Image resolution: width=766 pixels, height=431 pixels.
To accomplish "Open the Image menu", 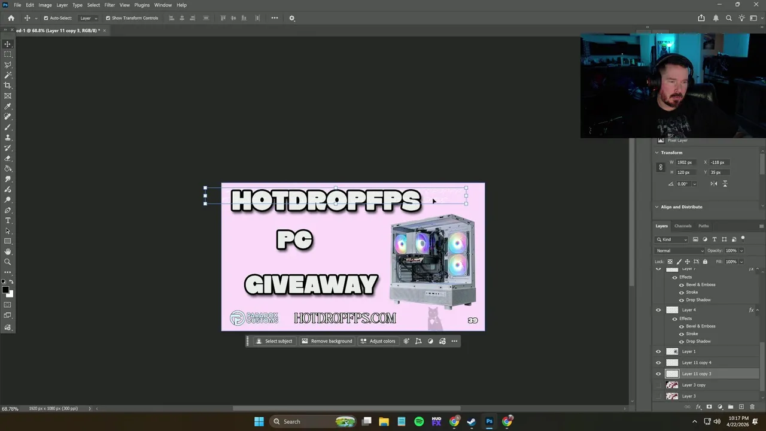I will [x=45, y=5].
